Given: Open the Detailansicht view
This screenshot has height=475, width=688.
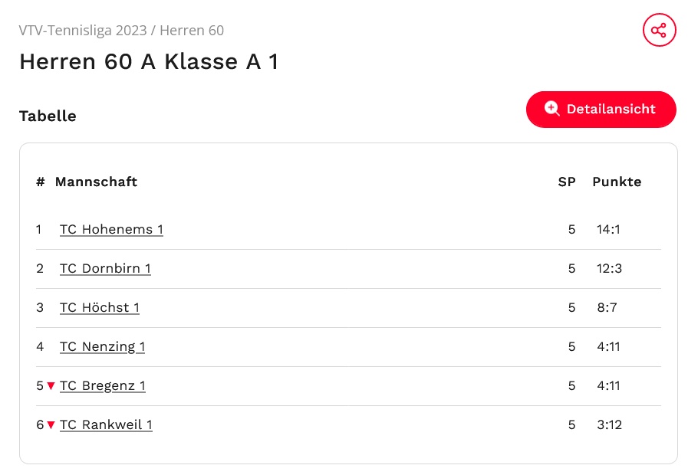Looking at the screenshot, I should tap(601, 109).
